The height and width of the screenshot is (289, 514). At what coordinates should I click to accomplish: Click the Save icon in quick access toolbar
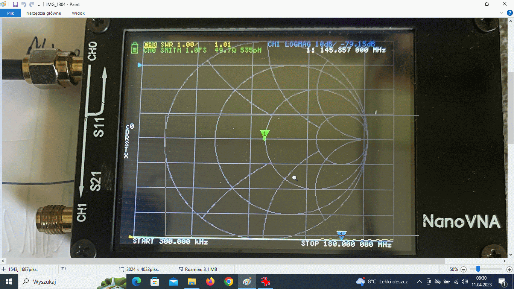[15, 5]
